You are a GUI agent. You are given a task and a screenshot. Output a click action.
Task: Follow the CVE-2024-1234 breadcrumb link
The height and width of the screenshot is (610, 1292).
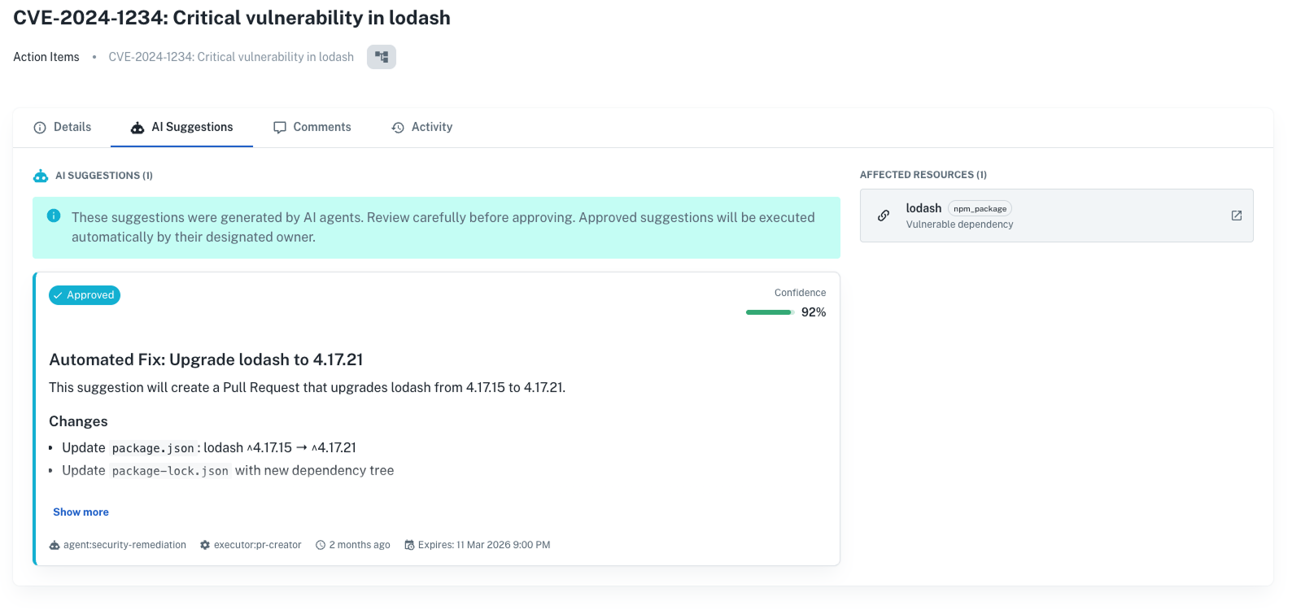pyautogui.click(x=231, y=56)
